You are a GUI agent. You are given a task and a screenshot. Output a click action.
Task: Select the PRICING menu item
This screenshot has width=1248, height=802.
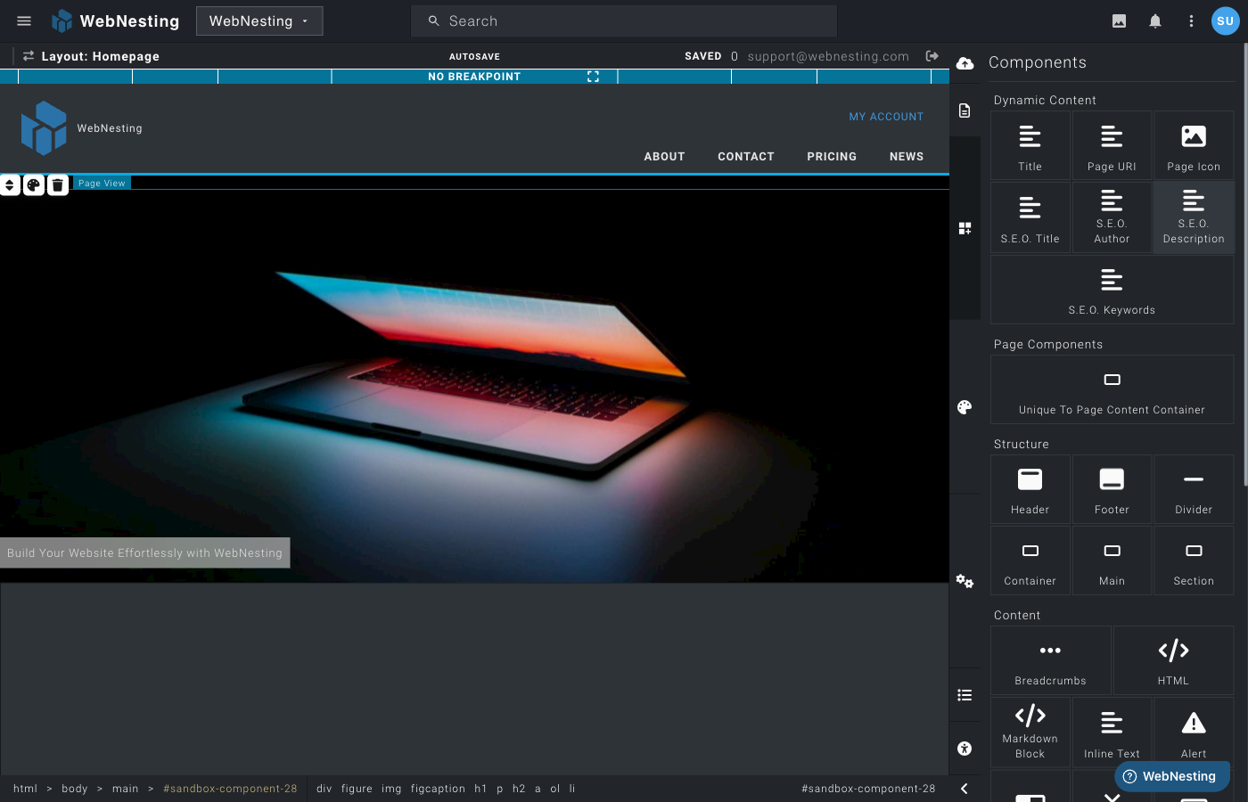coord(831,157)
